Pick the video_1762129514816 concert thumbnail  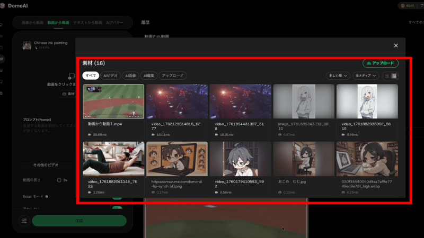(x=176, y=101)
